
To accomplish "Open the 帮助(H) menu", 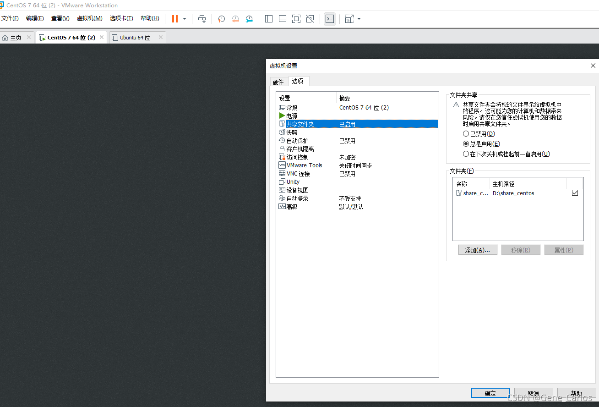I will click(150, 18).
